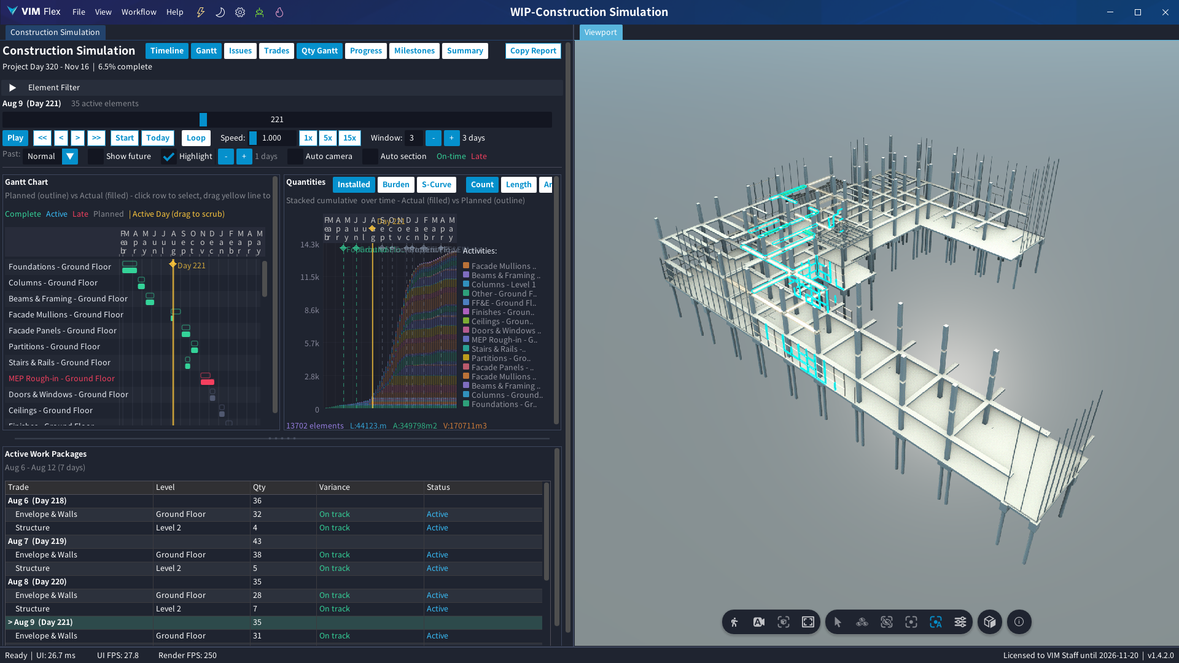Viewport: 1179px width, 663px height.
Task: Click the green robot icon
Action: point(260,12)
